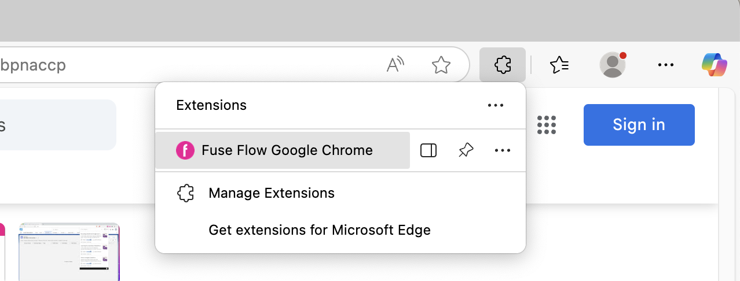This screenshot has width=740, height=281.
Task: Open the Favorites list icon
Action: click(x=559, y=65)
